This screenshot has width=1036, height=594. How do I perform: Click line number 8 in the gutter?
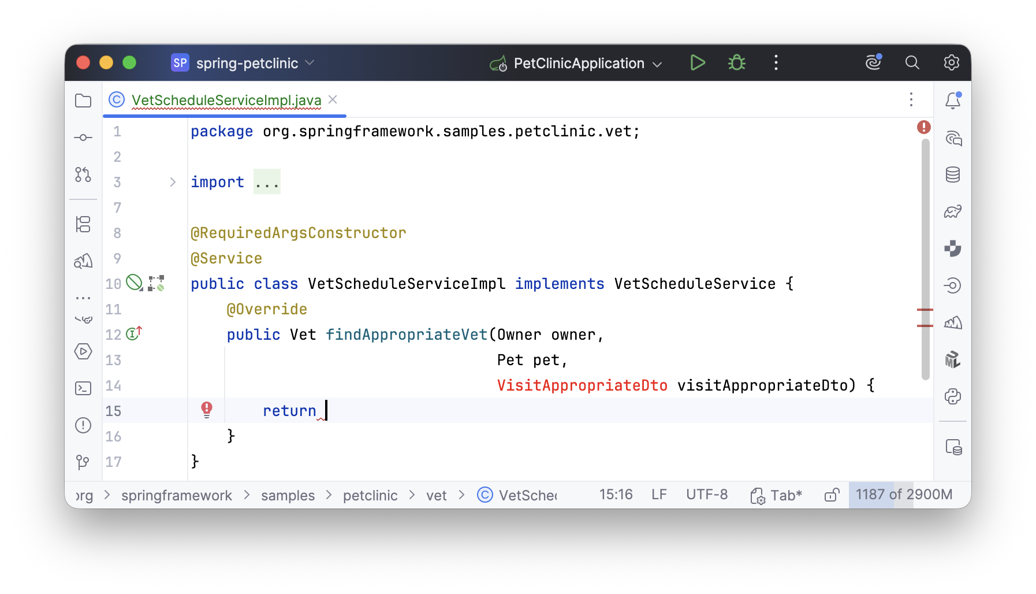pyautogui.click(x=117, y=233)
